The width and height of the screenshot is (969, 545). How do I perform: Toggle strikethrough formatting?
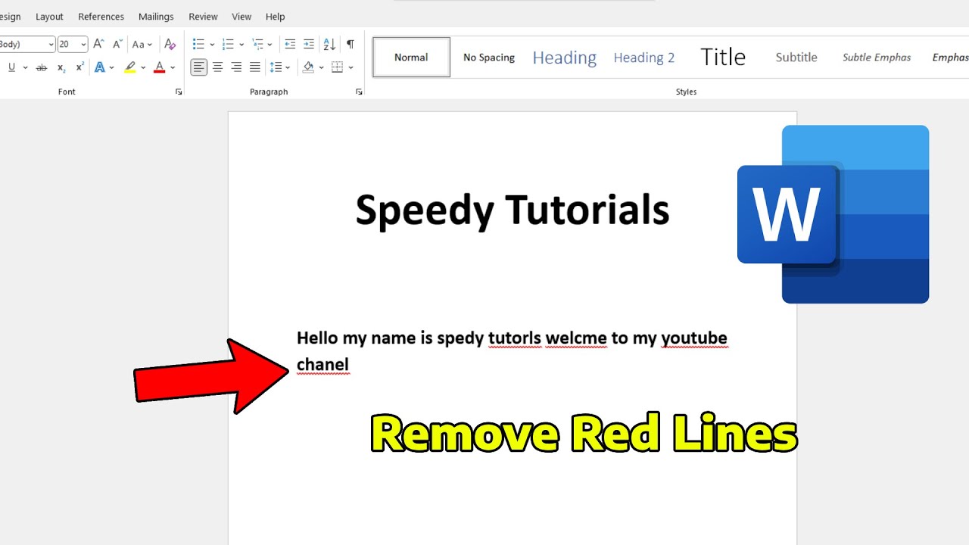point(42,67)
